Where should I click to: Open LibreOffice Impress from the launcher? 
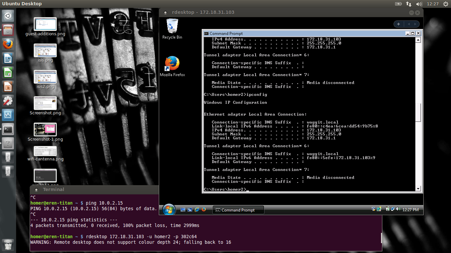pyautogui.click(x=8, y=87)
